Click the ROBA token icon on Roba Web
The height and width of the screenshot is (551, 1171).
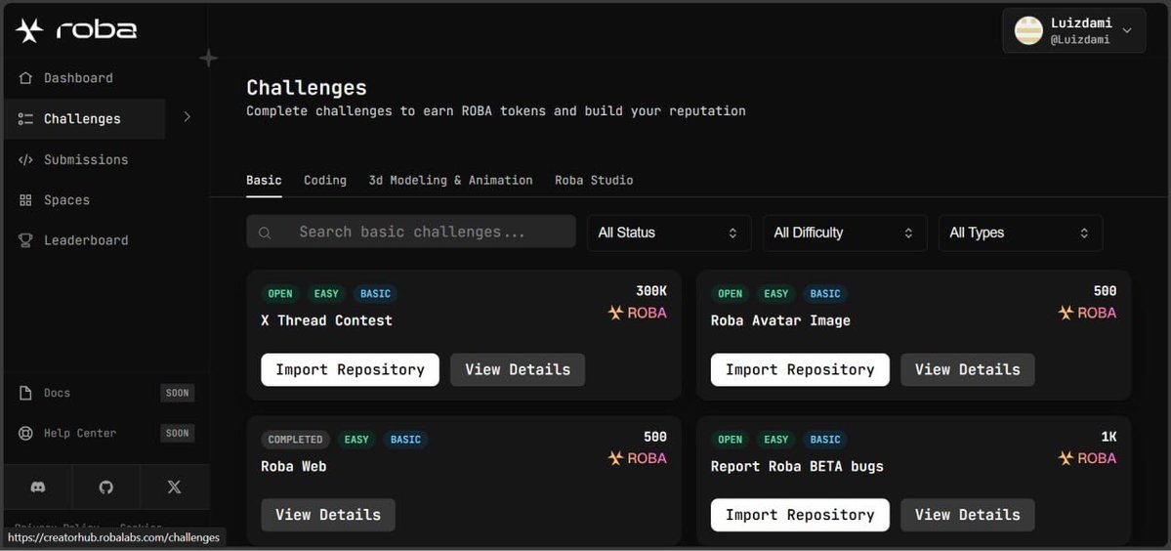tap(615, 457)
